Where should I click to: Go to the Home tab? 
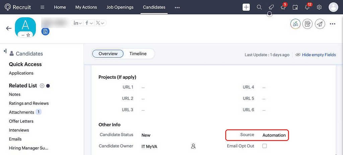[60, 7]
